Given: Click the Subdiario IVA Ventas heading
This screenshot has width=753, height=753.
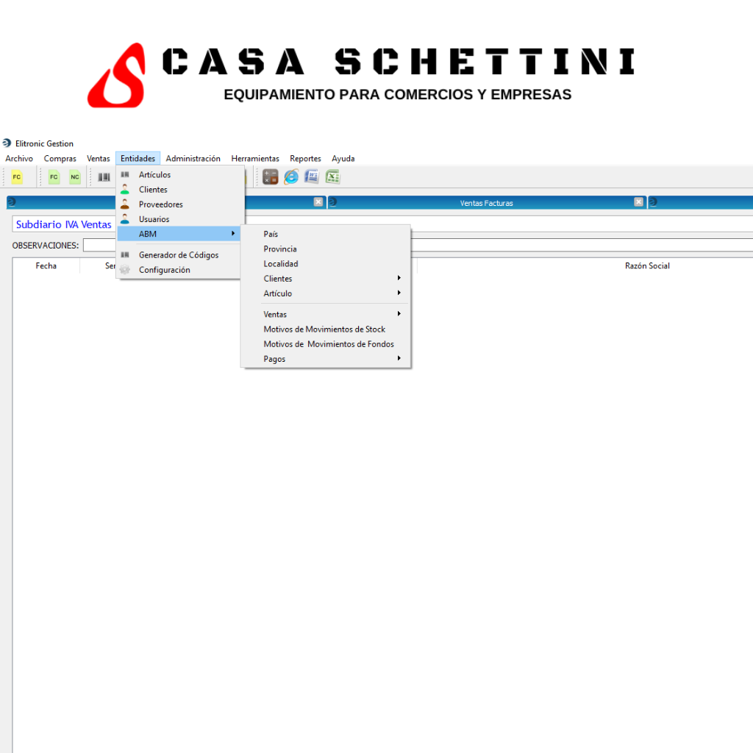Looking at the screenshot, I should pyautogui.click(x=63, y=225).
